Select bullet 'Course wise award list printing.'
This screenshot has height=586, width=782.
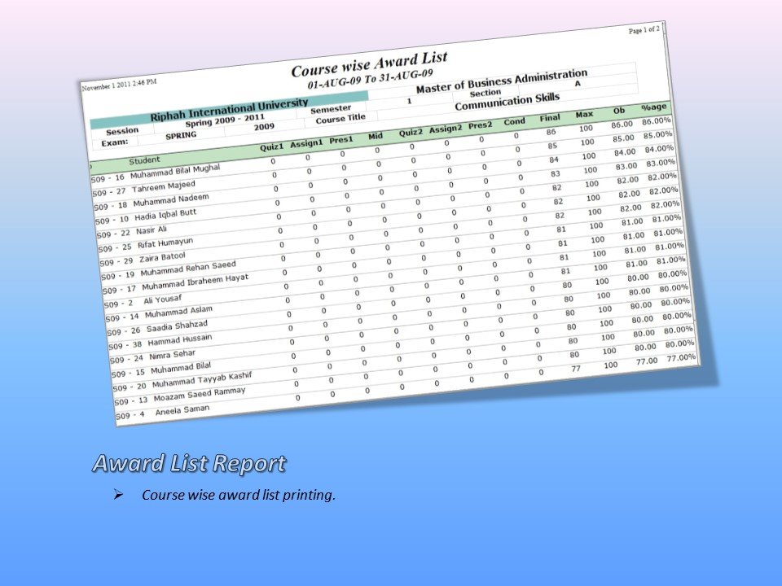pyautogui.click(x=239, y=495)
